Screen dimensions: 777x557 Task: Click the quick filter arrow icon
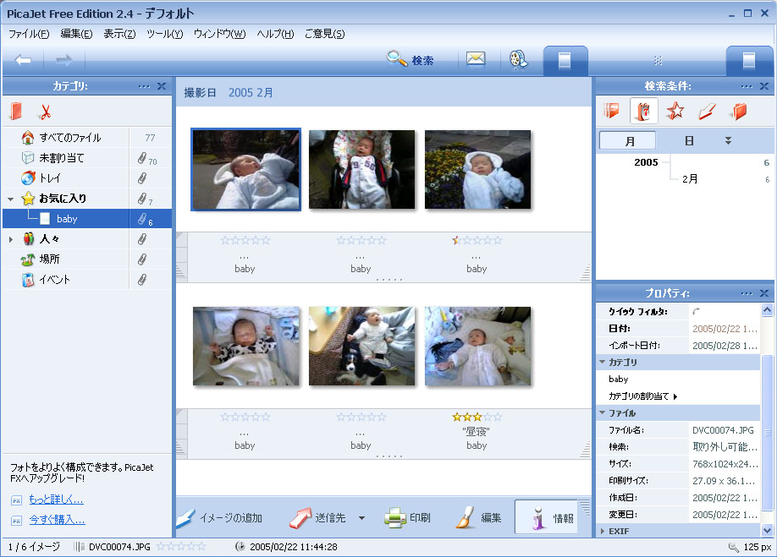point(697,311)
